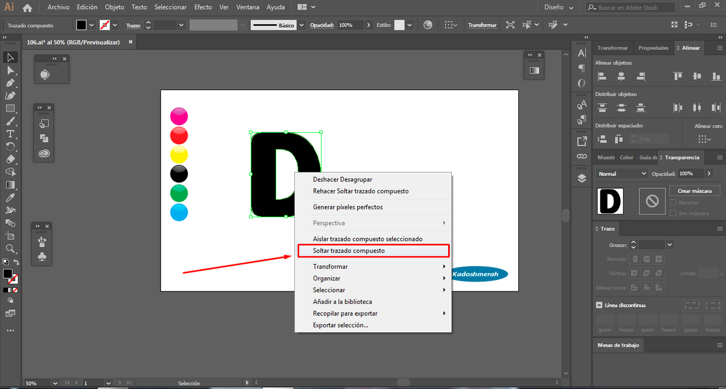Open the Efecto menu

click(203, 7)
